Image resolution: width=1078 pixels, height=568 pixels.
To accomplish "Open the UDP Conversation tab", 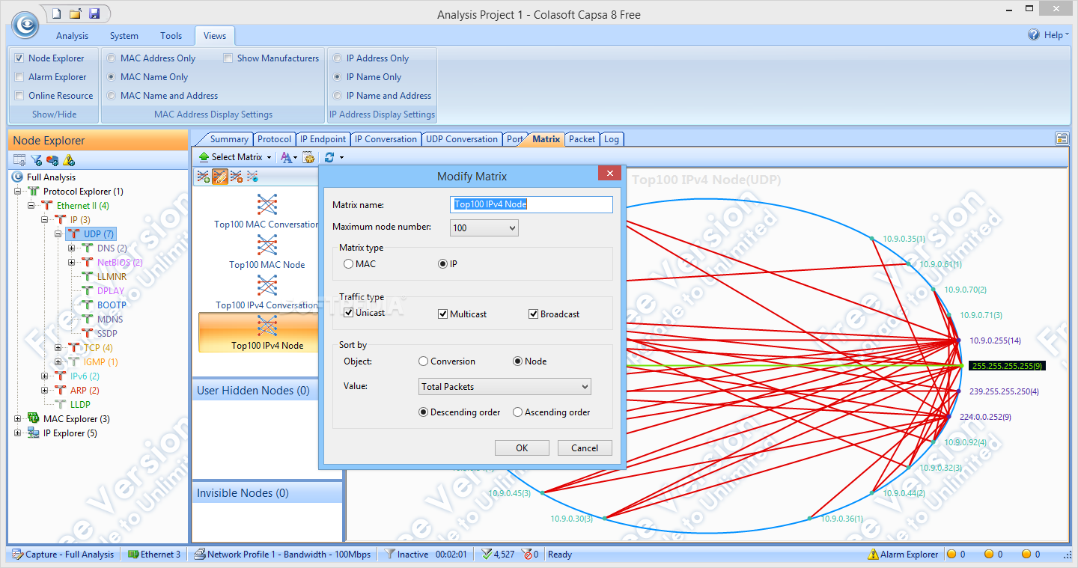I will (461, 139).
